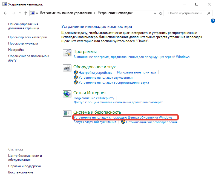Click the System and Security category icon

click(x=67, y=113)
